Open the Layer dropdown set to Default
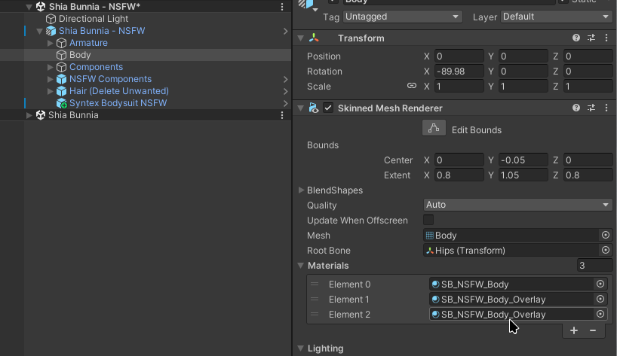Screen dimensions: 617x356 (x=556, y=17)
